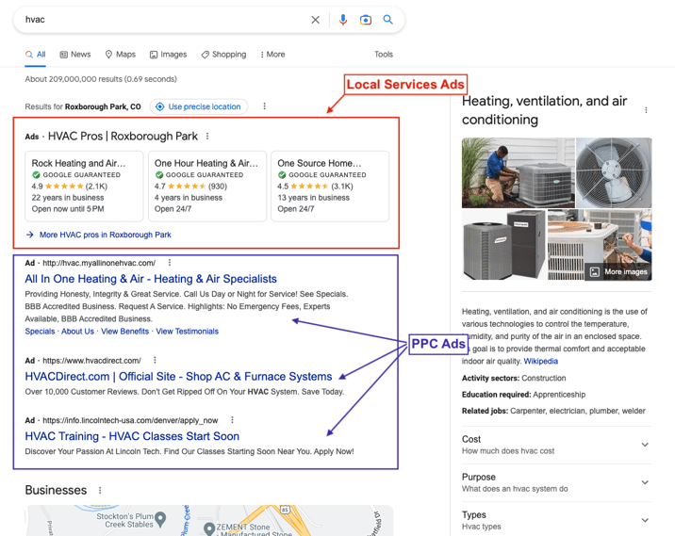
Task: Open three-dot menu next to hvacdirect ad URL
Action: pyautogui.click(x=155, y=360)
